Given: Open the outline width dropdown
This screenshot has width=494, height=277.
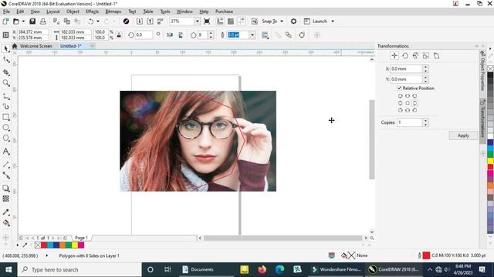Looking at the screenshot, I should 252,35.
